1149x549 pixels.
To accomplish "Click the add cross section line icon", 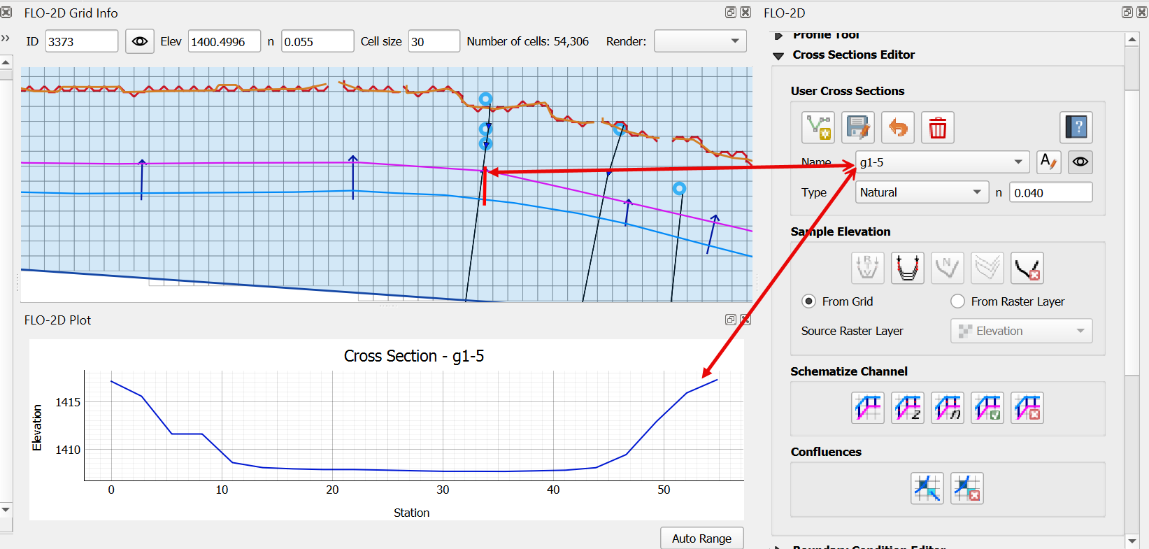I will pyautogui.click(x=818, y=128).
